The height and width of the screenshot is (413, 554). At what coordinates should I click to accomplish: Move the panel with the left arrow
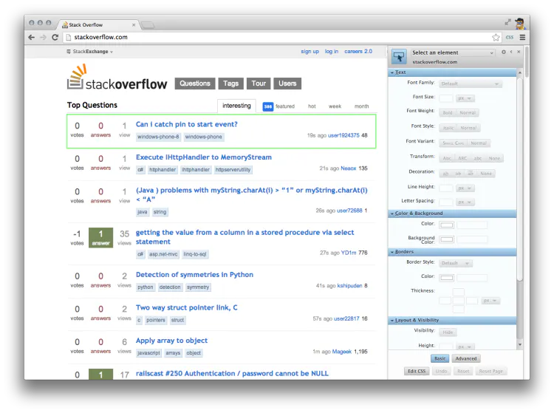511,52
